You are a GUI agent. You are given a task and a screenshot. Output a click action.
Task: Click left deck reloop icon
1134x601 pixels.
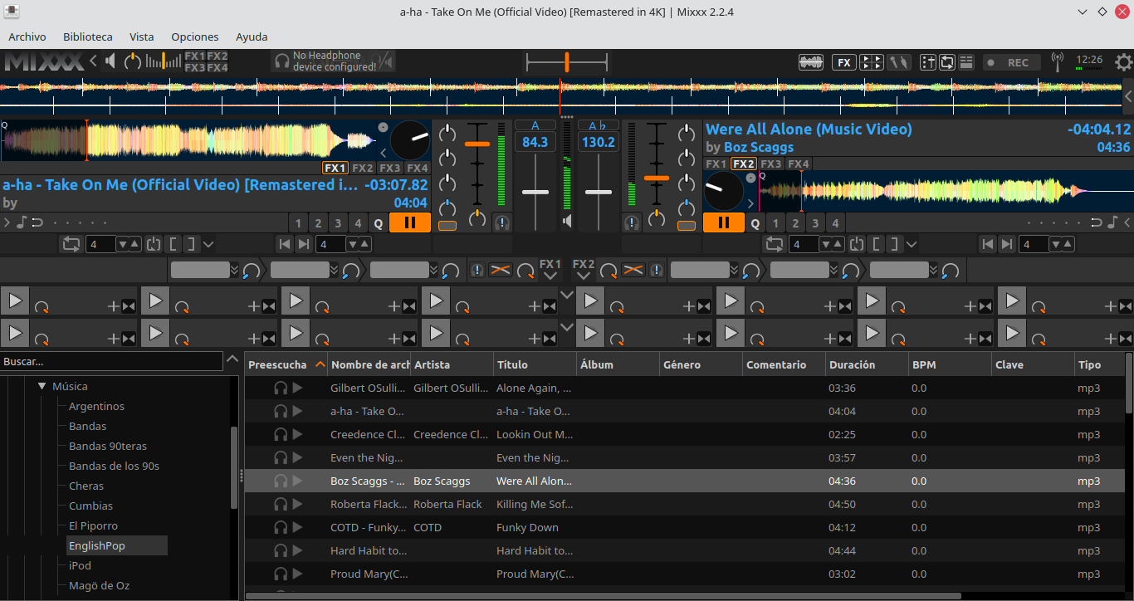(x=154, y=244)
